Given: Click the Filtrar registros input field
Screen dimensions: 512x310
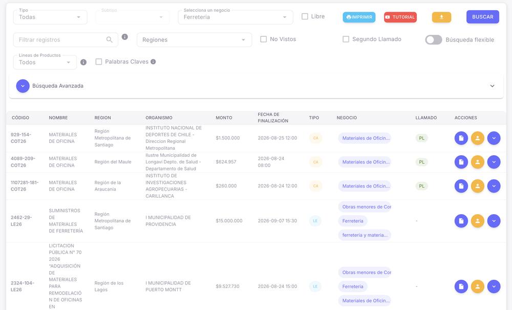Looking at the screenshot, I should (x=66, y=40).
